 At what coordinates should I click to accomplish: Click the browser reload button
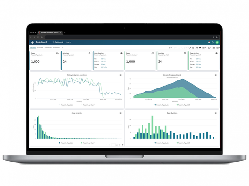click(x=38, y=37)
